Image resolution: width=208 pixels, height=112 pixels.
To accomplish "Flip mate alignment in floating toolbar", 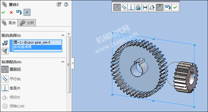I will coord(160,7).
